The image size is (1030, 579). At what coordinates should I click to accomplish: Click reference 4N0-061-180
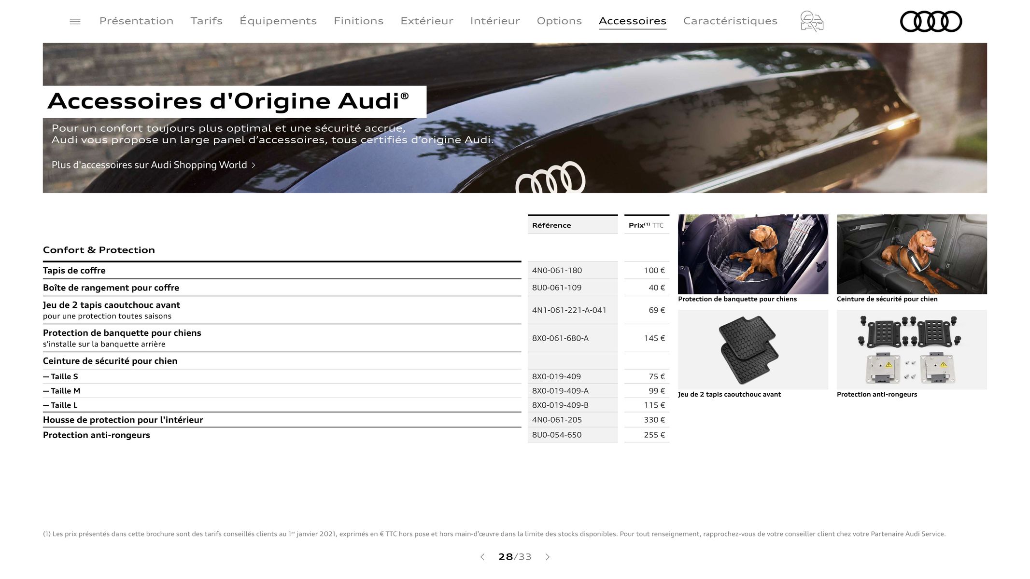coord(557,271)
